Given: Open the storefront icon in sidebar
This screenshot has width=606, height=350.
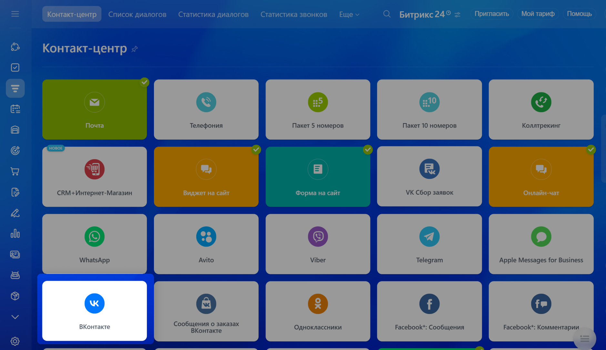Looking at the screenshot, I should [x=15, y=130].
